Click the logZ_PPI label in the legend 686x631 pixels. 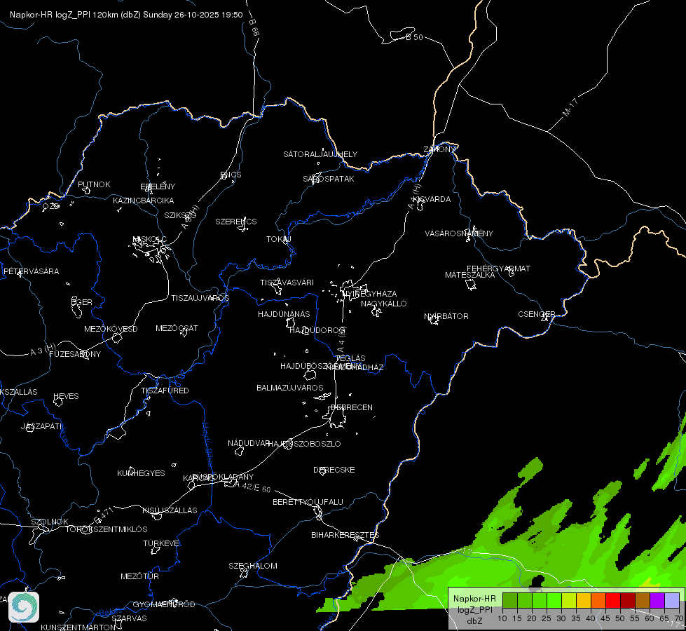(474, 609)
